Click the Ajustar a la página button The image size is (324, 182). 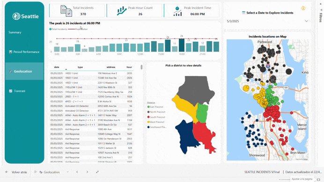click(302, 179)
